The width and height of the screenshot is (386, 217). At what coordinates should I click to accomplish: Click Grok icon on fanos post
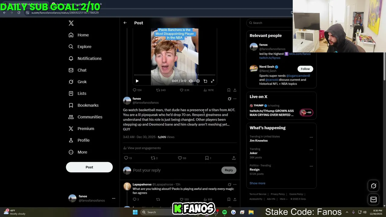pyautogui.click(x=229, y=99)
